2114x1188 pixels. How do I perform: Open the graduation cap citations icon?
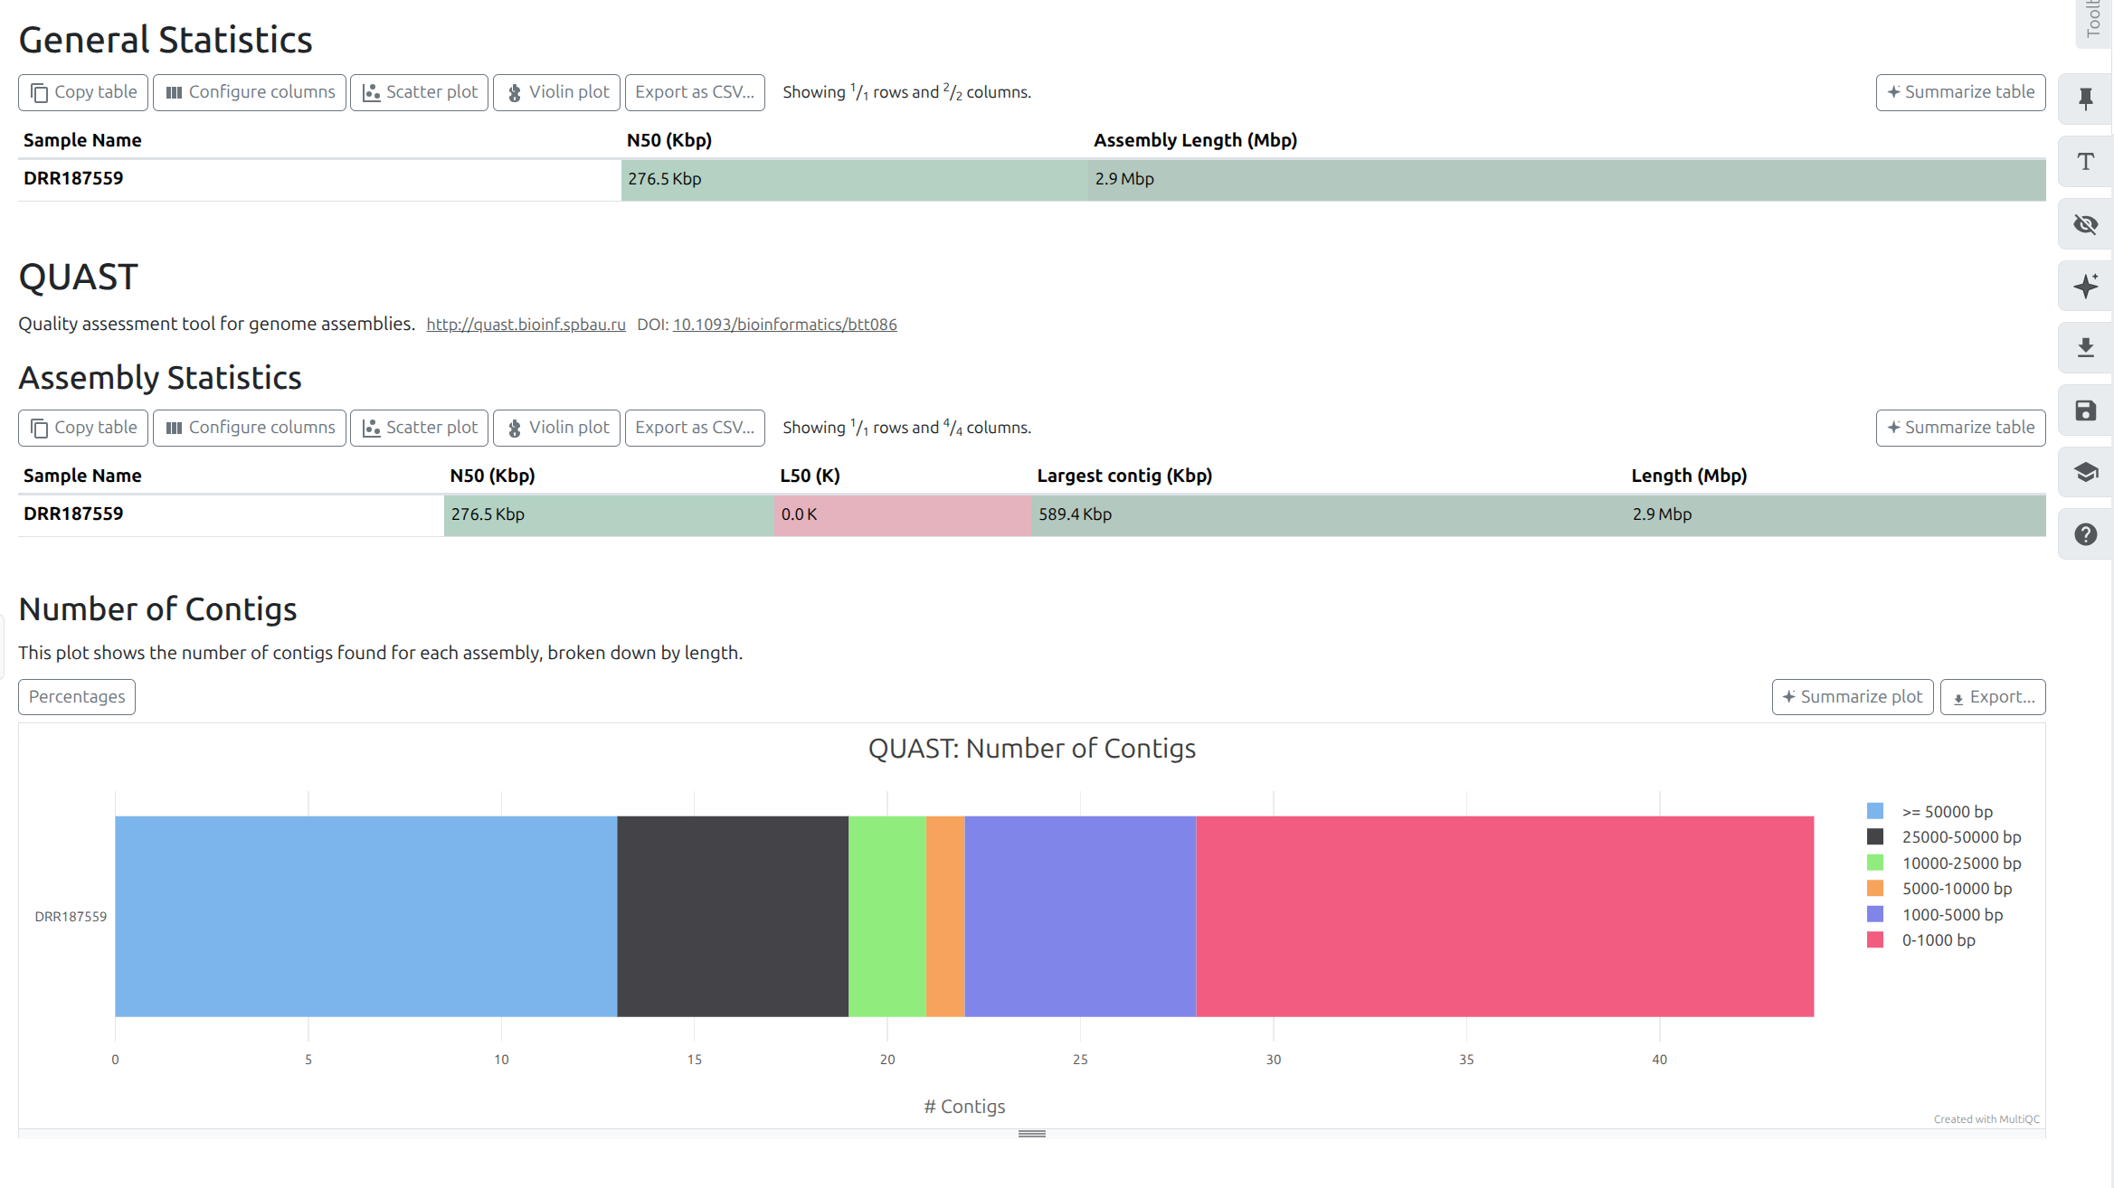[2085, 472]
